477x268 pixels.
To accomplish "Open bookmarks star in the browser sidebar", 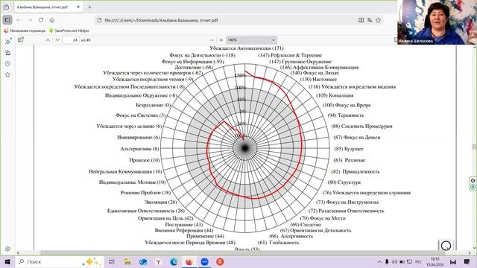I will 7,74.
